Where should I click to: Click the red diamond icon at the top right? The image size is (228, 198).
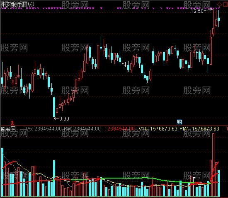pos(219,4)
